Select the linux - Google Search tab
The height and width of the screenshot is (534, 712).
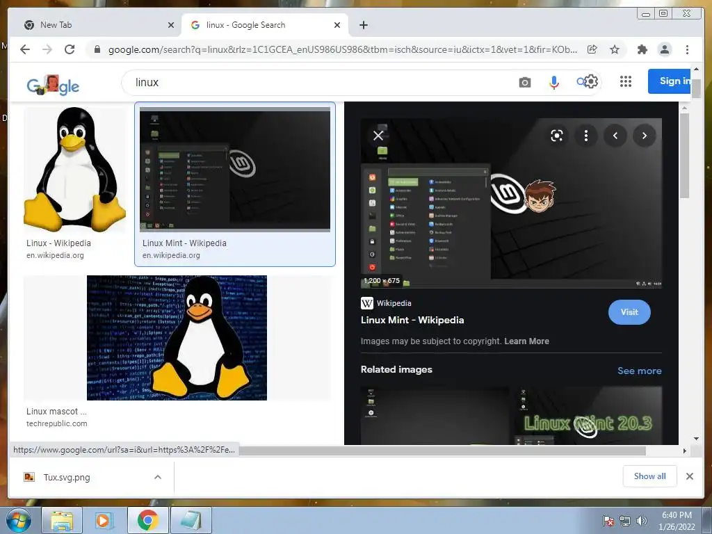pyautogui.click(x=265, y=25)
